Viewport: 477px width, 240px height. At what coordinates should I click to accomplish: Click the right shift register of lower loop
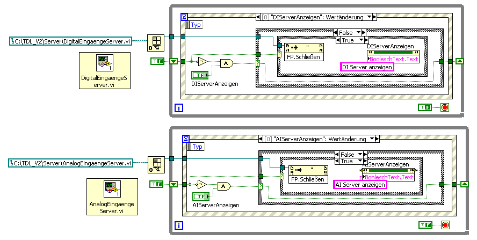(465, 184)
